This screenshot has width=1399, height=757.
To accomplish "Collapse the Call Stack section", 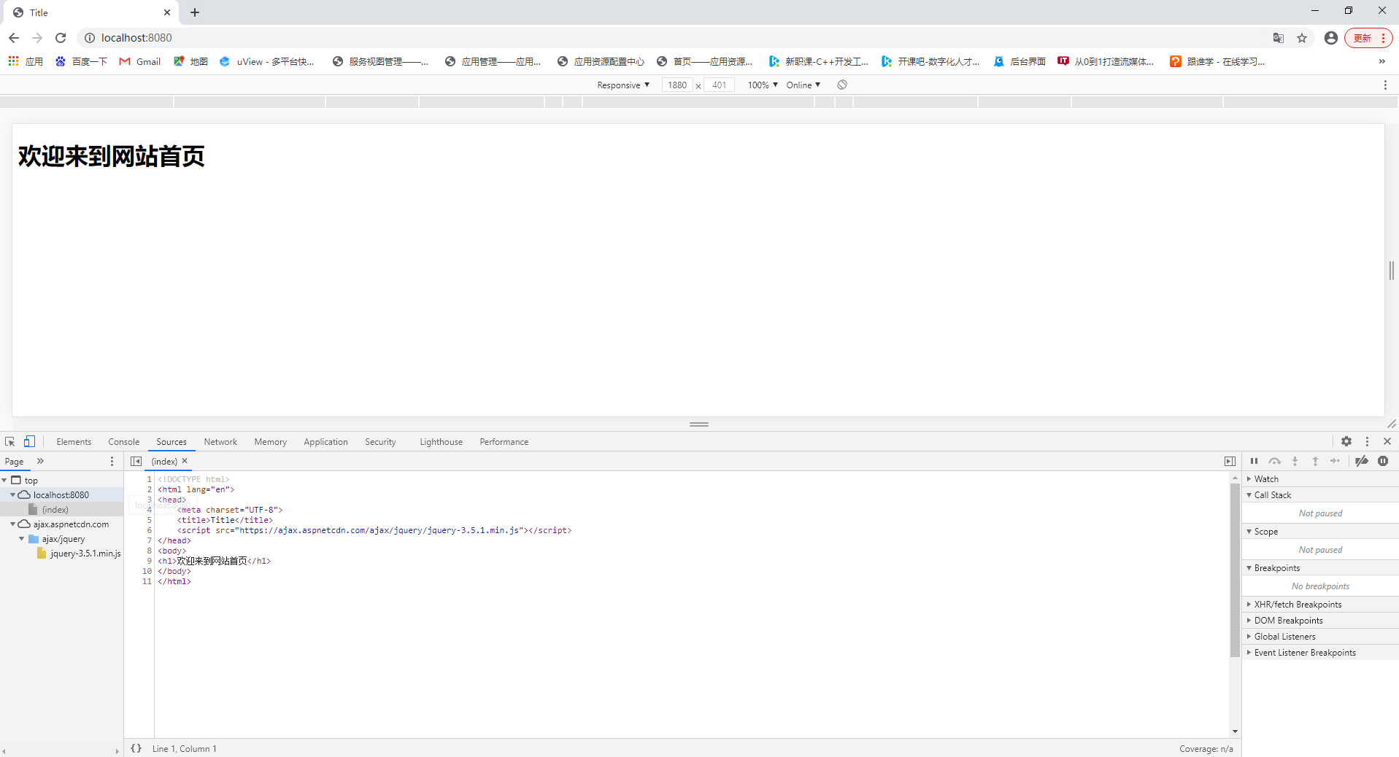I will coord(1320,494).
